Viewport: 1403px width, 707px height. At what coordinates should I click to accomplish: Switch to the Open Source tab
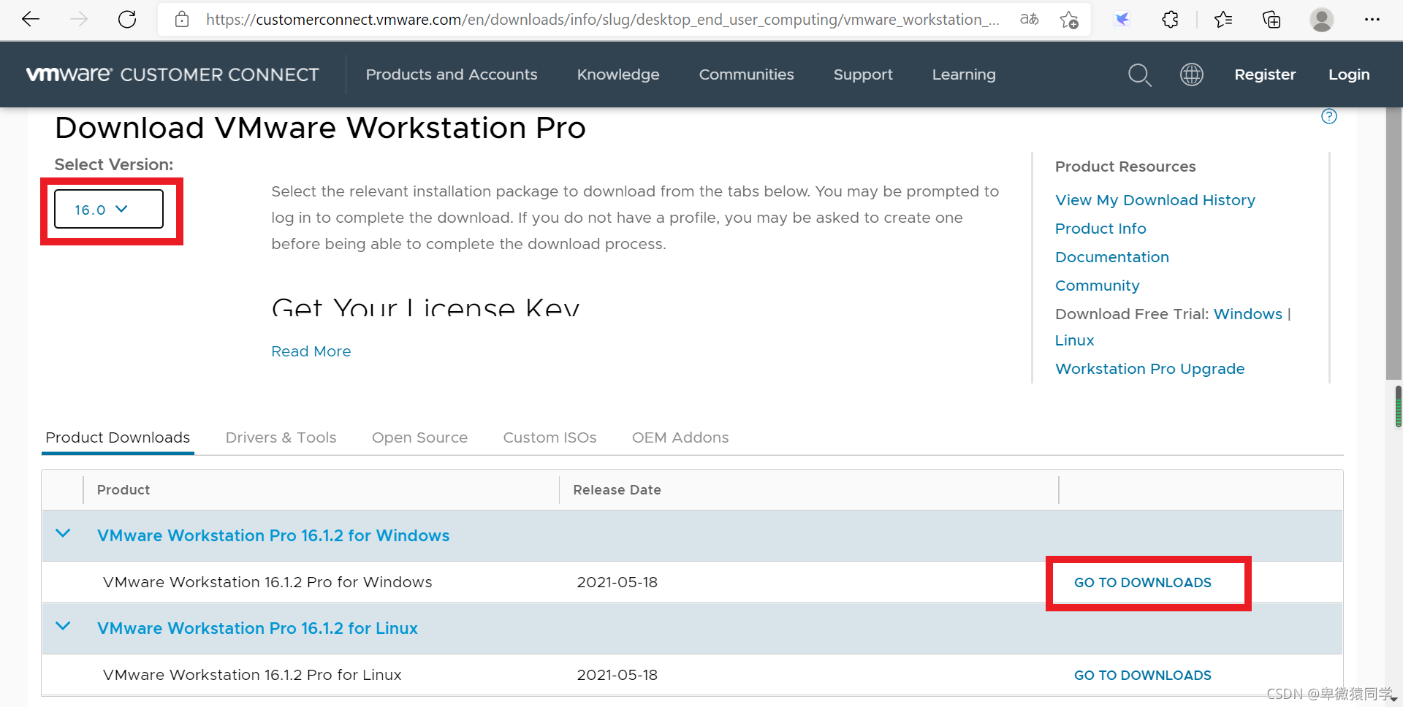point(419,437)
